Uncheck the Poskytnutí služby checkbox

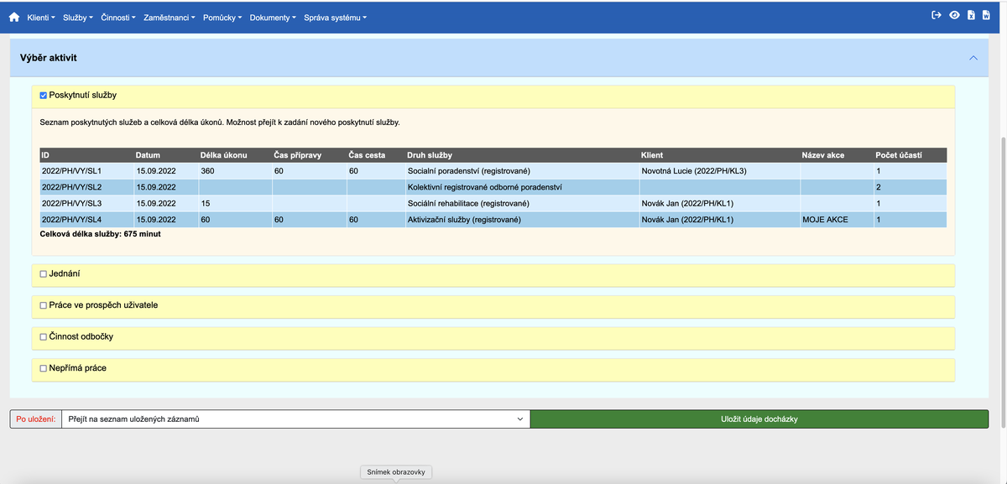(43, 95)
